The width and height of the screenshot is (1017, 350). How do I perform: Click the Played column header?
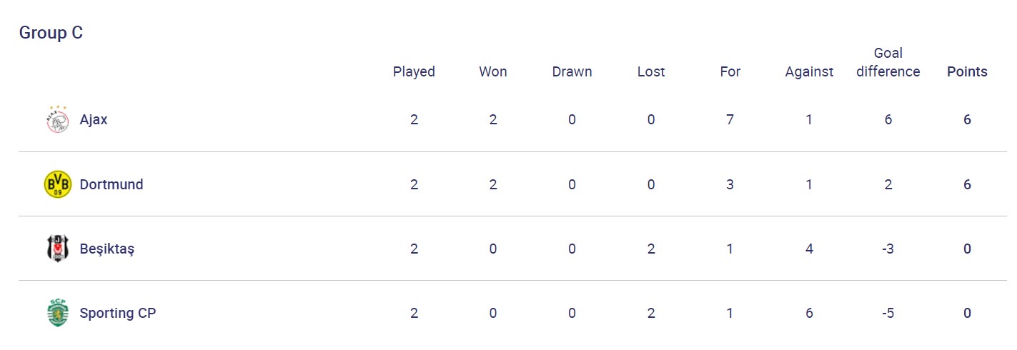point(414,71)
